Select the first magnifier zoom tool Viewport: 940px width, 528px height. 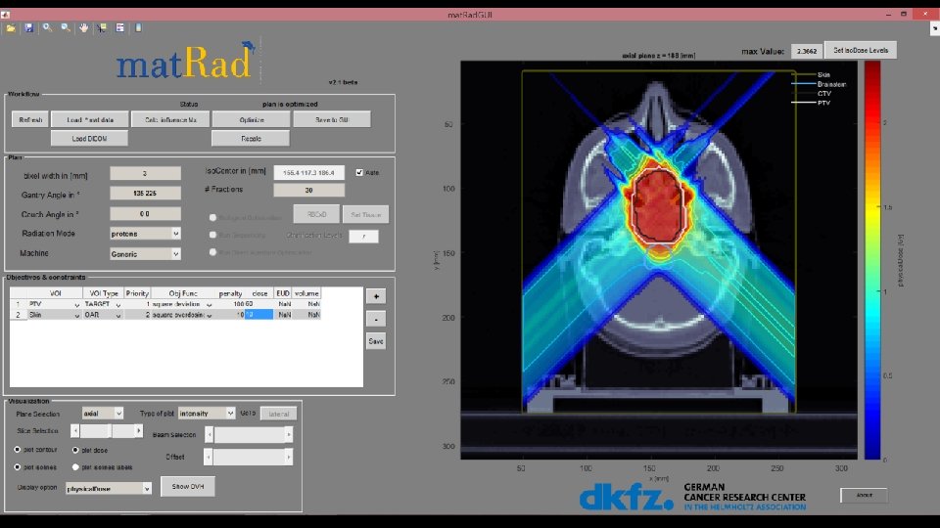tap(47, 28)
